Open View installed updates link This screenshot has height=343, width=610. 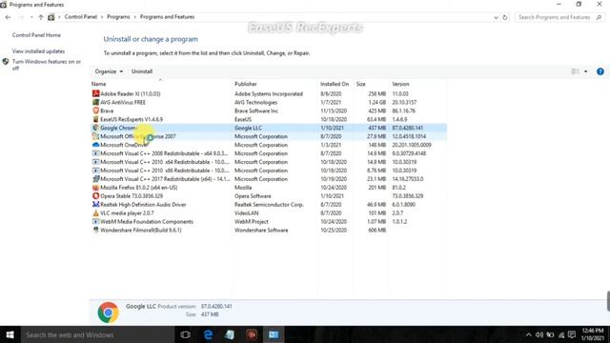(38, 51)
